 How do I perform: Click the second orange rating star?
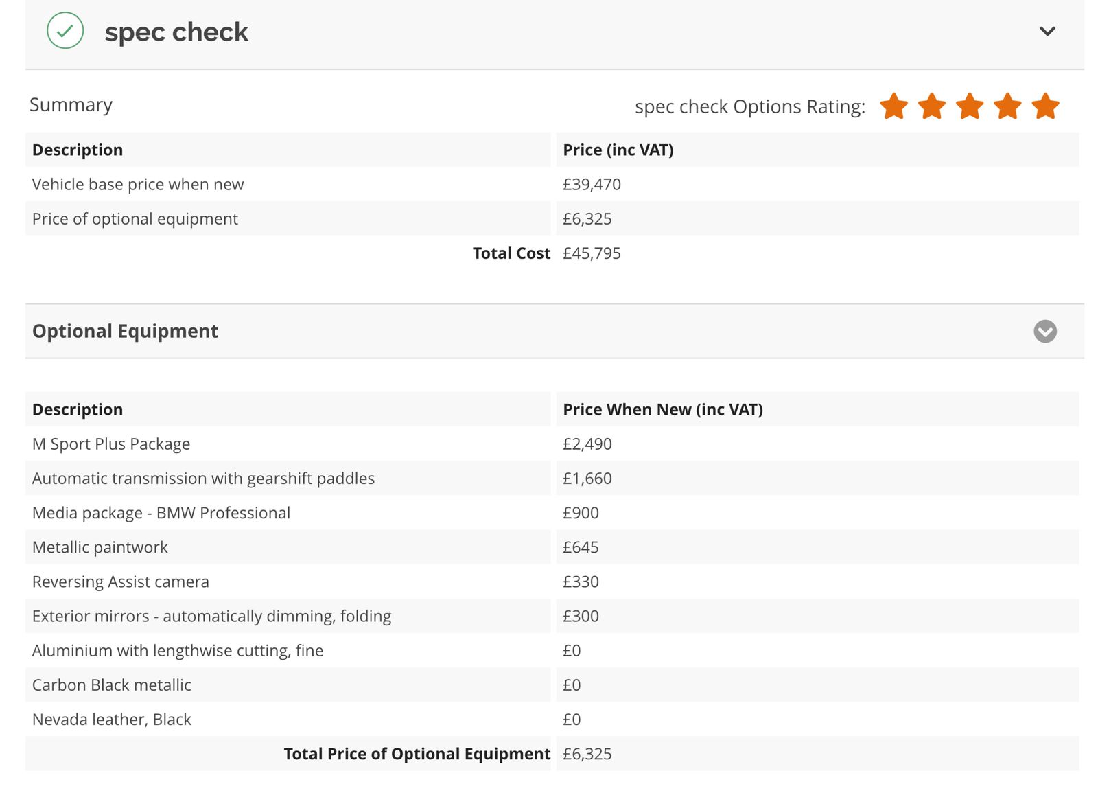(931, 106)
